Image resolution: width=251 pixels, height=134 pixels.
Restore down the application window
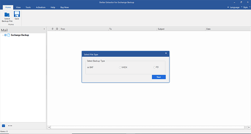(241, 2)
